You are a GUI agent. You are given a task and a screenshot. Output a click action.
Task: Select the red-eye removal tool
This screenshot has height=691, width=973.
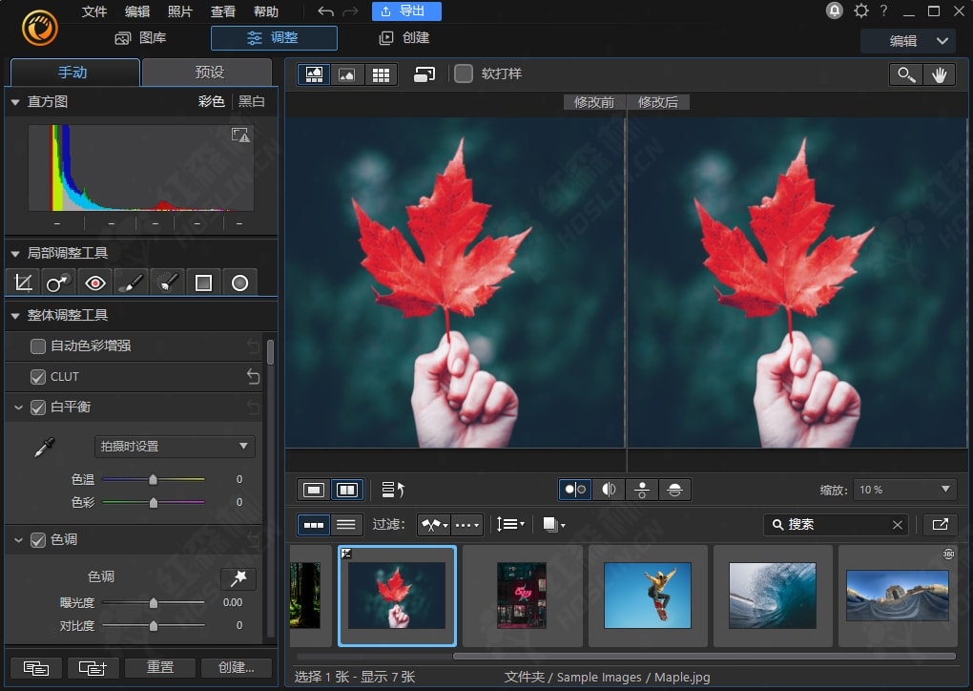point(94,283)
